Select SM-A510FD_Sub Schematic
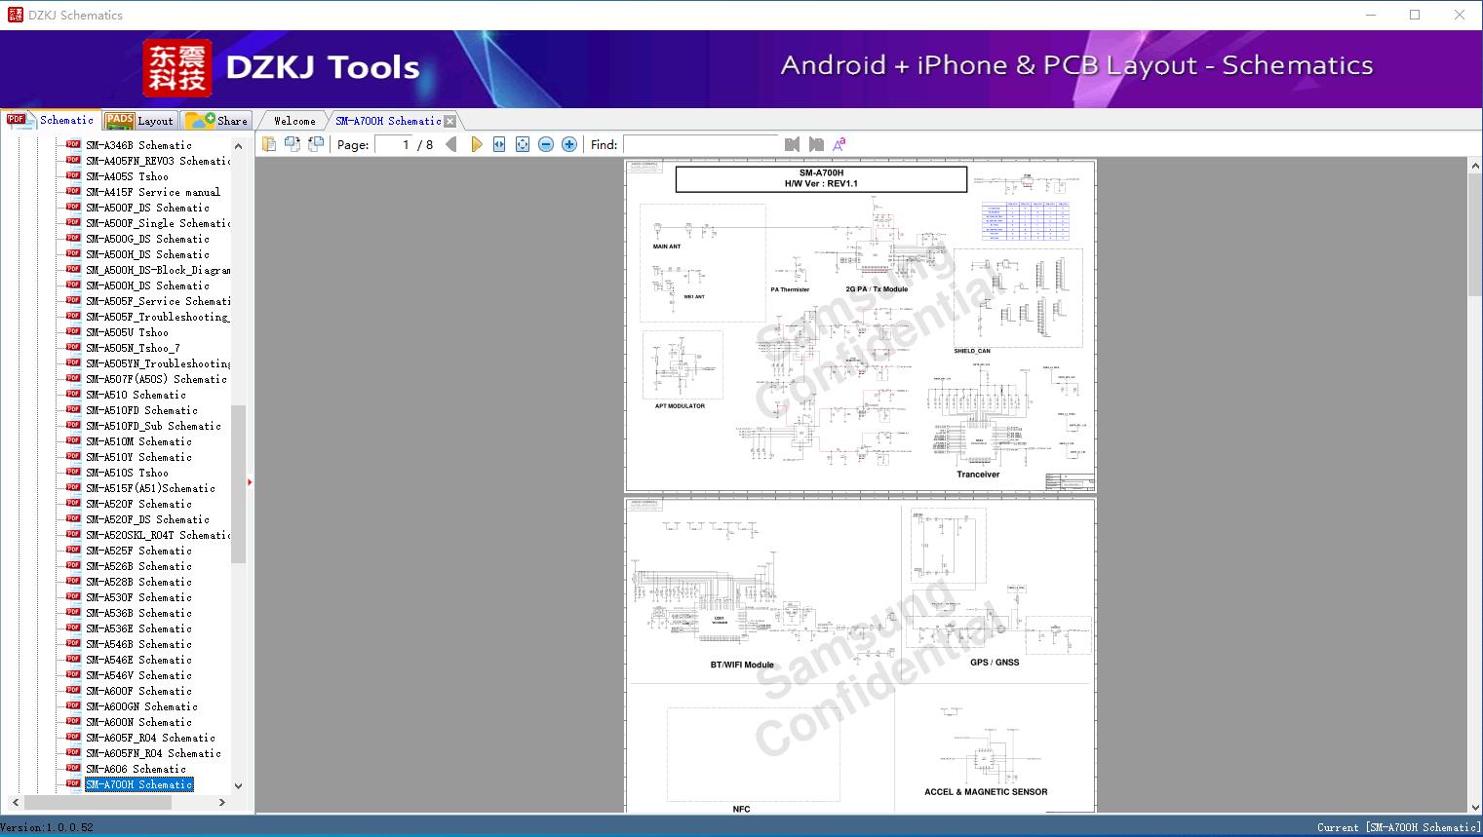Image resolution: width=1483 pixels, height=837 pixels. [153, 426]
